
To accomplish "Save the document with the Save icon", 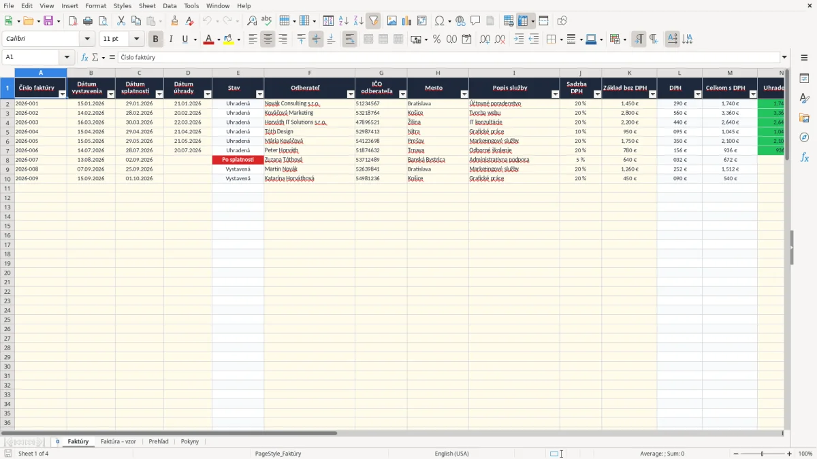I will (48, 21).
